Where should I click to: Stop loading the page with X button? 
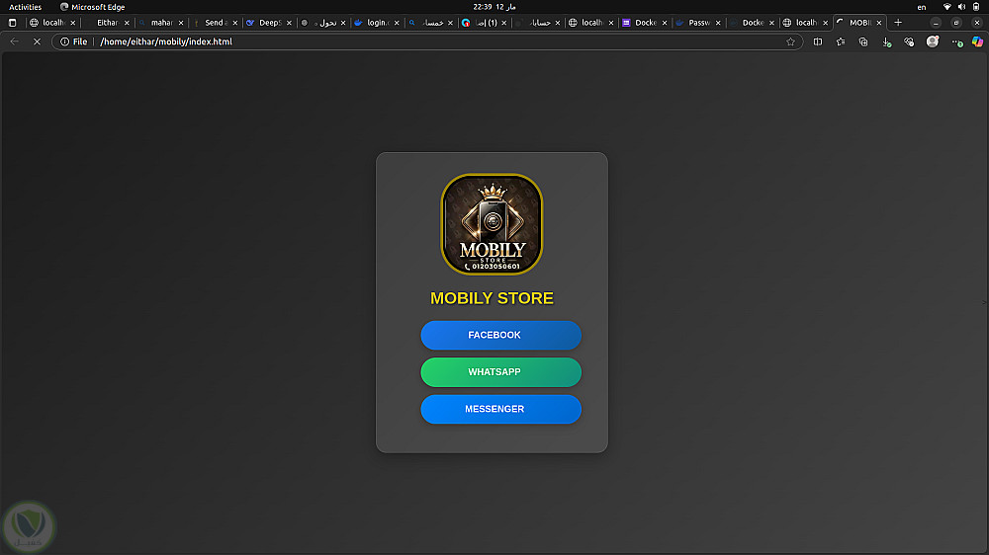point(37,41)
